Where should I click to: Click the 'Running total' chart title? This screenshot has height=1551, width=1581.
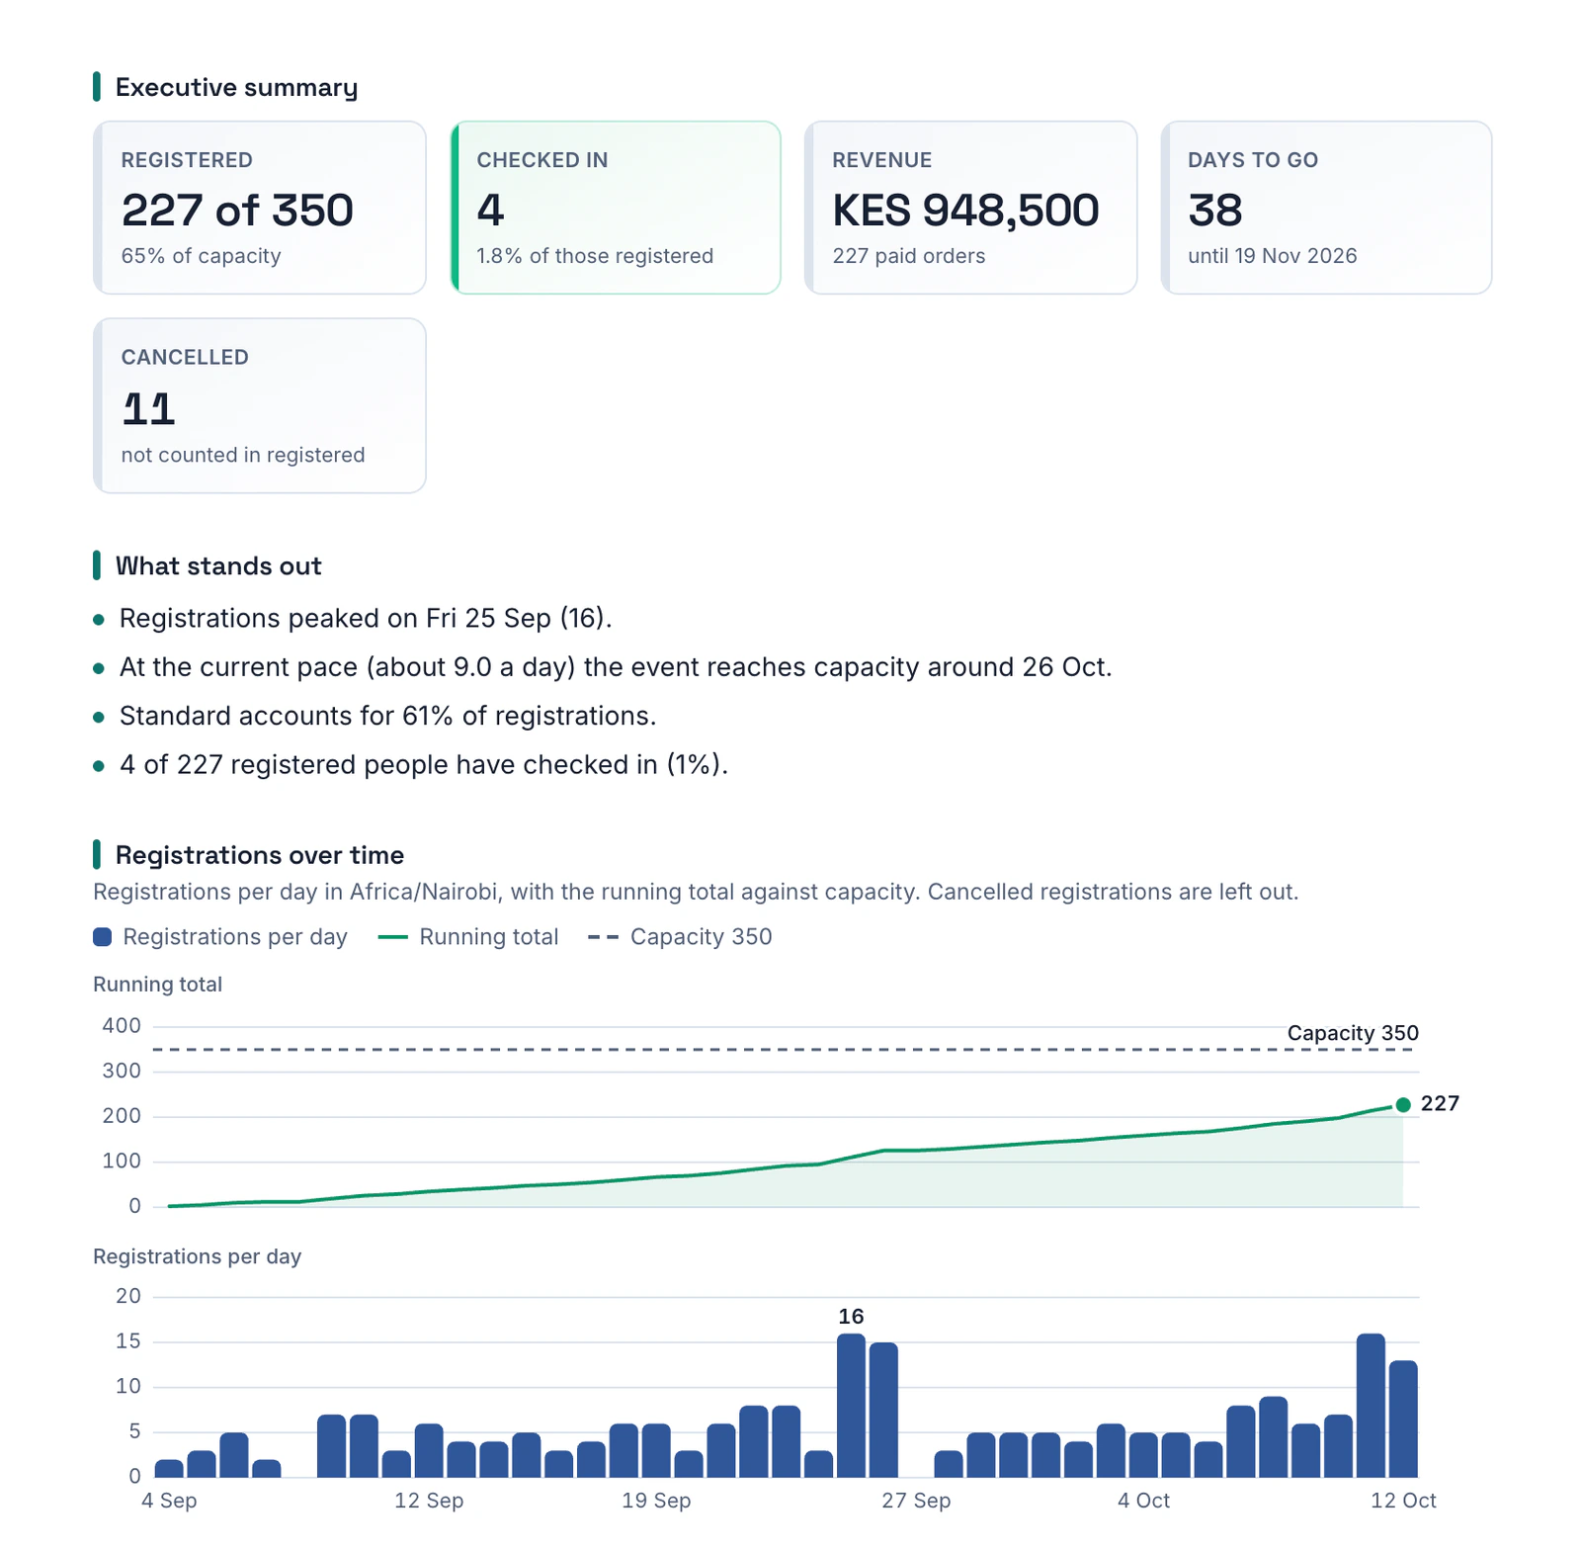pos(157,985)
